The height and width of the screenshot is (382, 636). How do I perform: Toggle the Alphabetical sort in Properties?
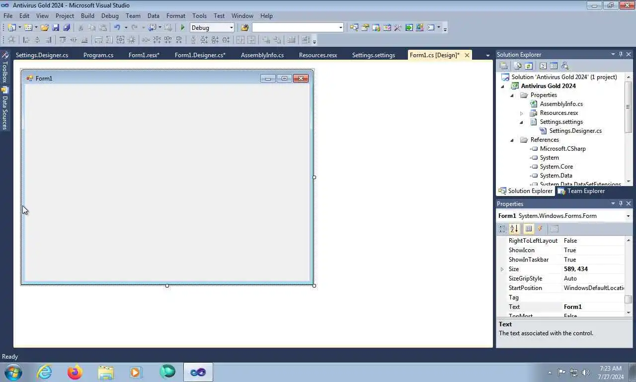[514, 229]
